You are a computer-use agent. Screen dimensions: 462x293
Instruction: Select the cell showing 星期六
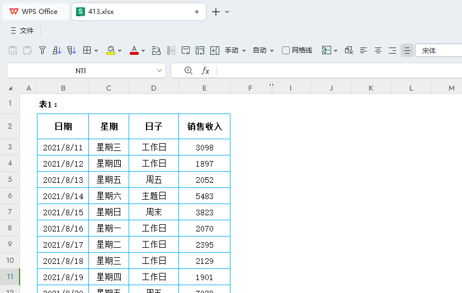coord(109,196)
